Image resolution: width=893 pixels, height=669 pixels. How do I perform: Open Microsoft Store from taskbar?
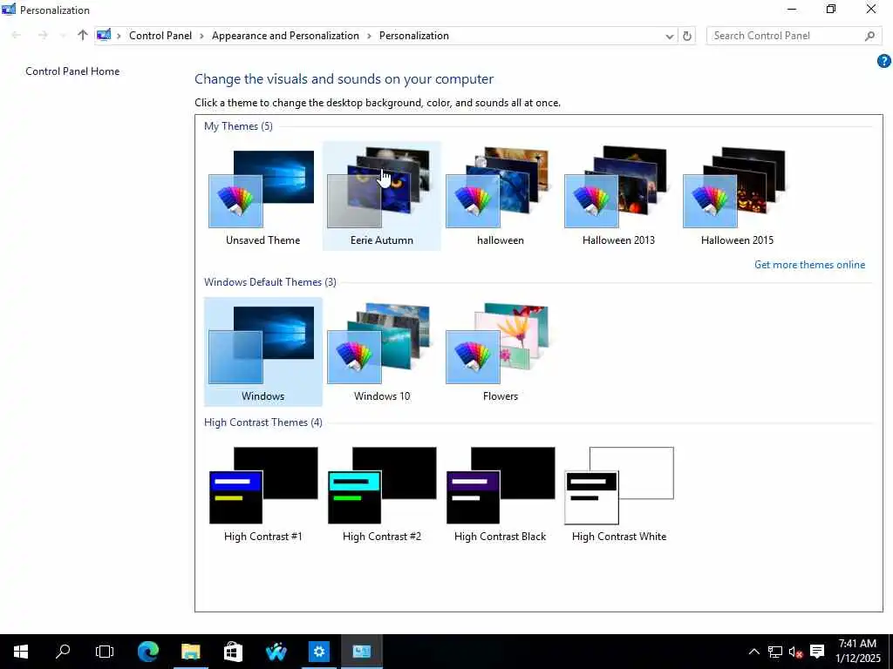click(x=233, y=652)
